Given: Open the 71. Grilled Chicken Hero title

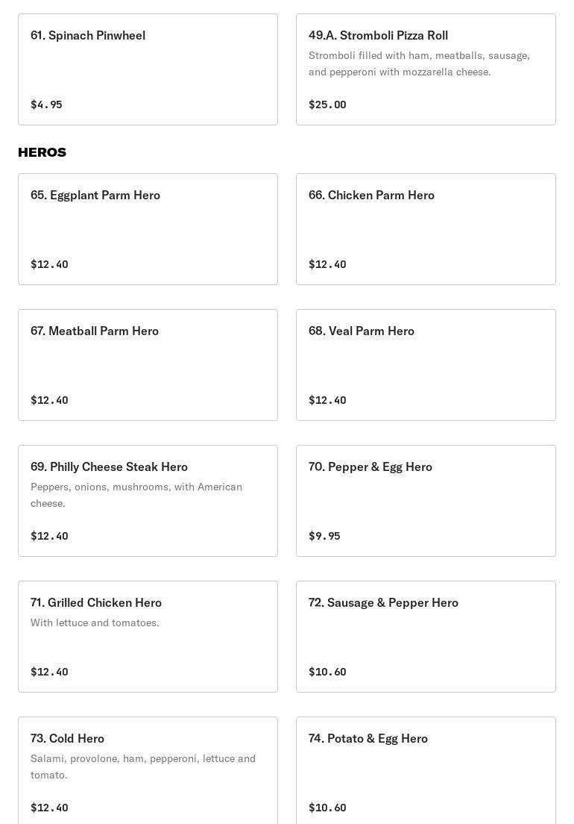Looking at the screenshot, I should coord(96,602).
